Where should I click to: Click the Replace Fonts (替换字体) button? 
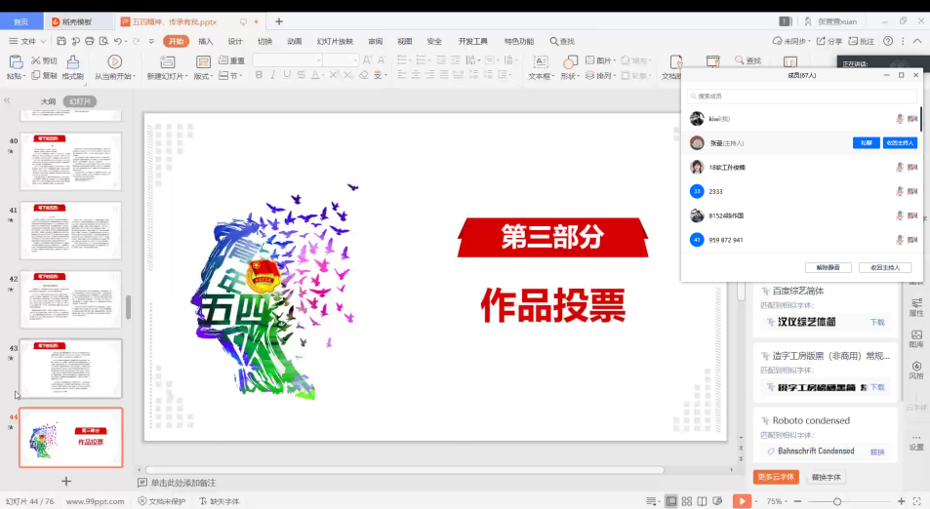(826, 477)
